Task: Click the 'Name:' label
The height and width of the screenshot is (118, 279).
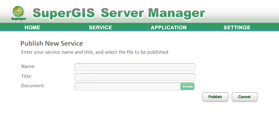Action: (x=28, y=66)
